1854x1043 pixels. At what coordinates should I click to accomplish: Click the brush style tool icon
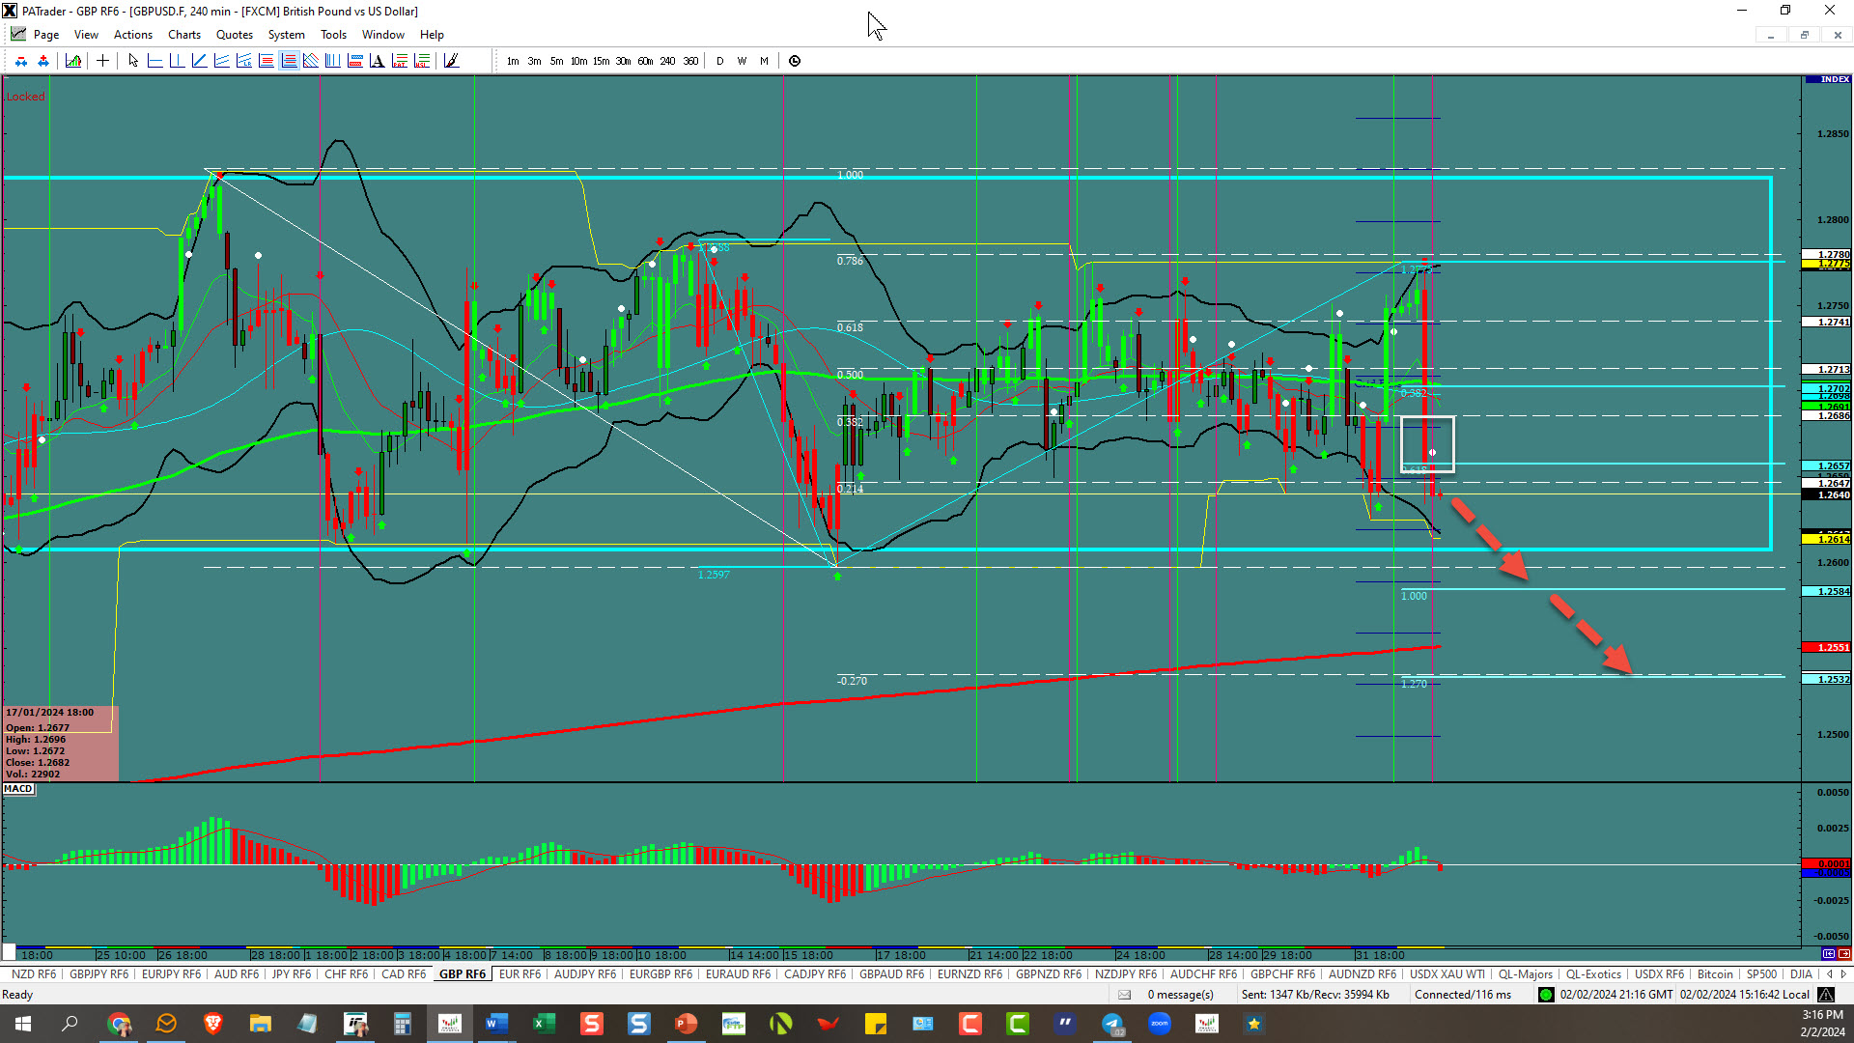pos(451,61)
